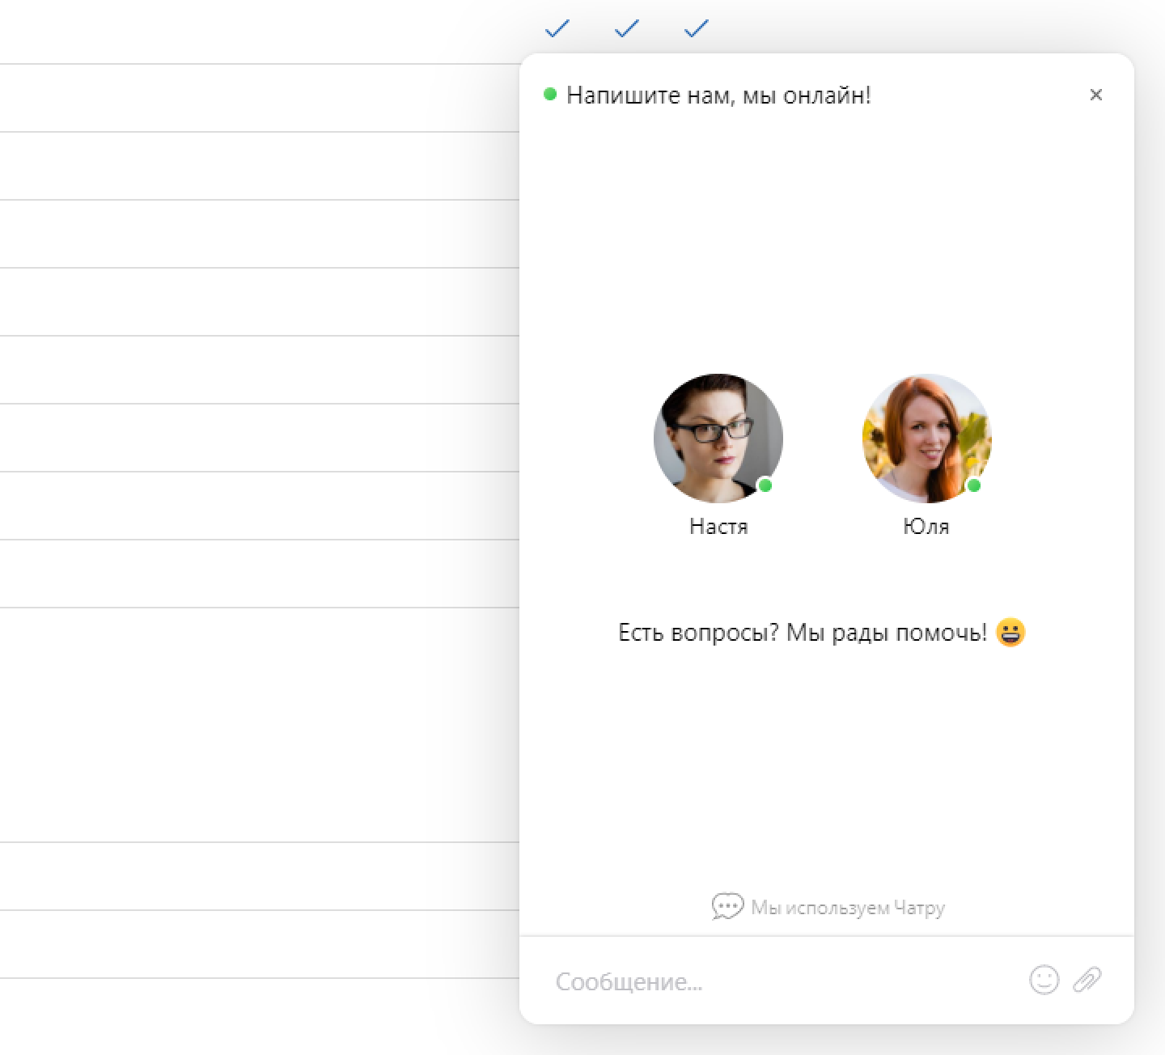Click the name label Настя
The width and height of the screenshot is (1165, 1055).
pyautogui.click(x=718, y=527)
